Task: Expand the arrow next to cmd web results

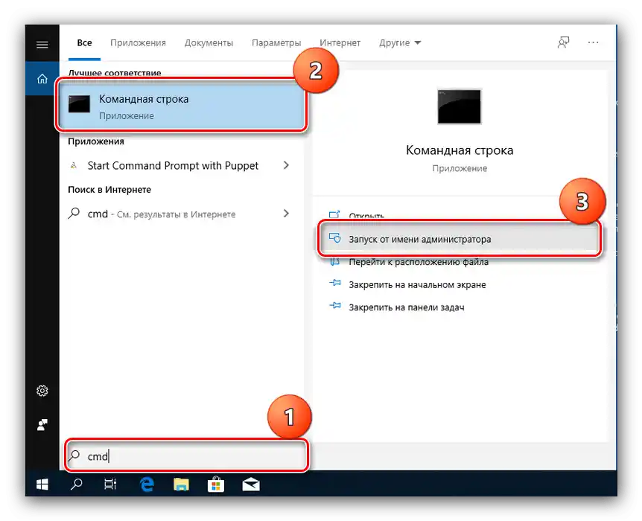Action: 286,213
